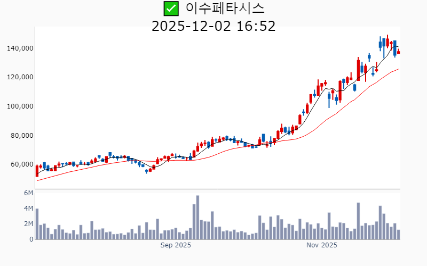This screenshot has width=427, height=266.
Task: Select the Nov 2025 date axis label
Action: (x=322, y=245)
